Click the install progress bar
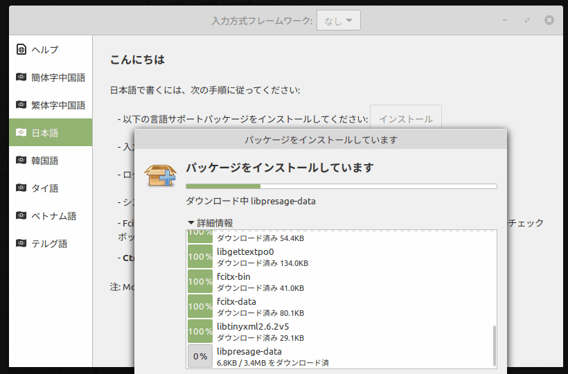 click(341, 186)
